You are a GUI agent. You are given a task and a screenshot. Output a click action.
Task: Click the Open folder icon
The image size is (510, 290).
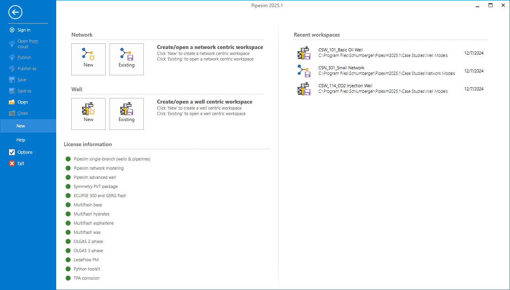click(12, 102)
